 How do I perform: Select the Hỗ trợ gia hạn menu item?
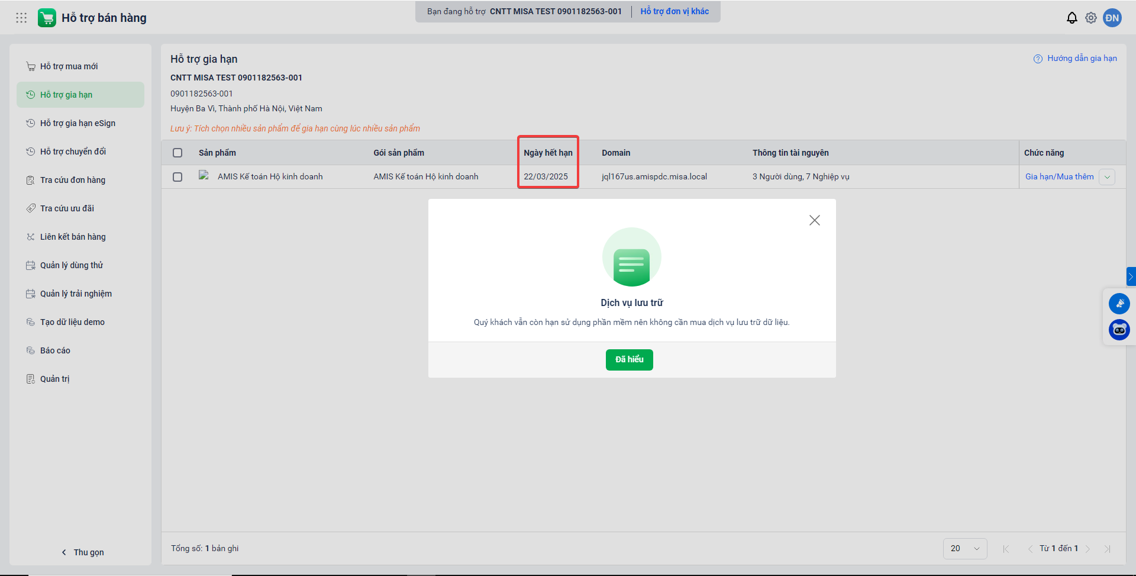80,95
